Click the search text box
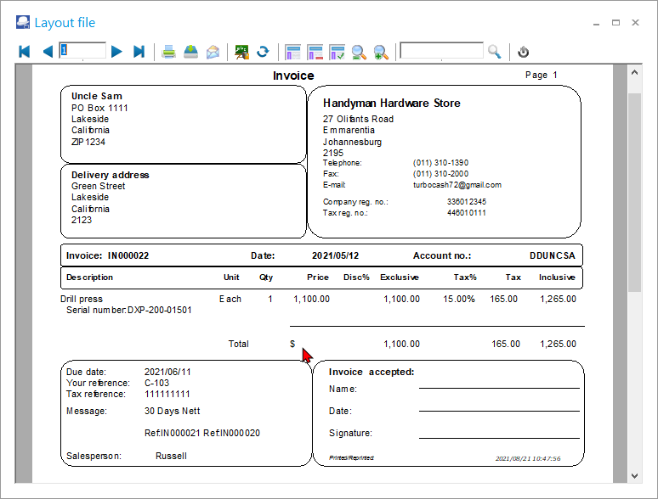Image resolution: width=658 pixels, height=499 pixels. point(442,51)
